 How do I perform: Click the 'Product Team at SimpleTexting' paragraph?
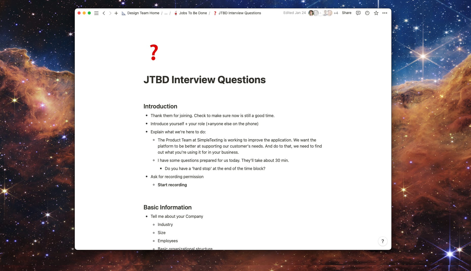coord(240,146)
